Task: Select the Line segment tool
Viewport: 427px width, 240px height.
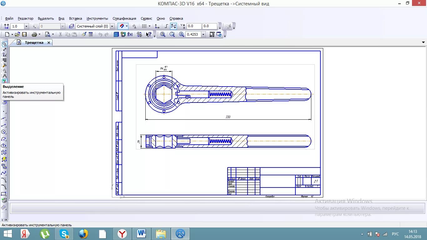Action: [x=4, y=125]
